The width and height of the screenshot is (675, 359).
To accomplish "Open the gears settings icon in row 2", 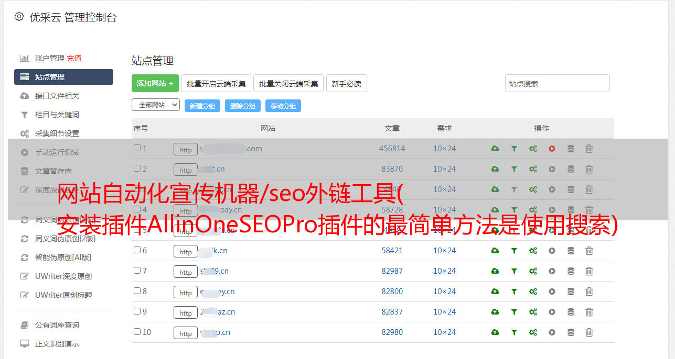I will pos(533,169).
